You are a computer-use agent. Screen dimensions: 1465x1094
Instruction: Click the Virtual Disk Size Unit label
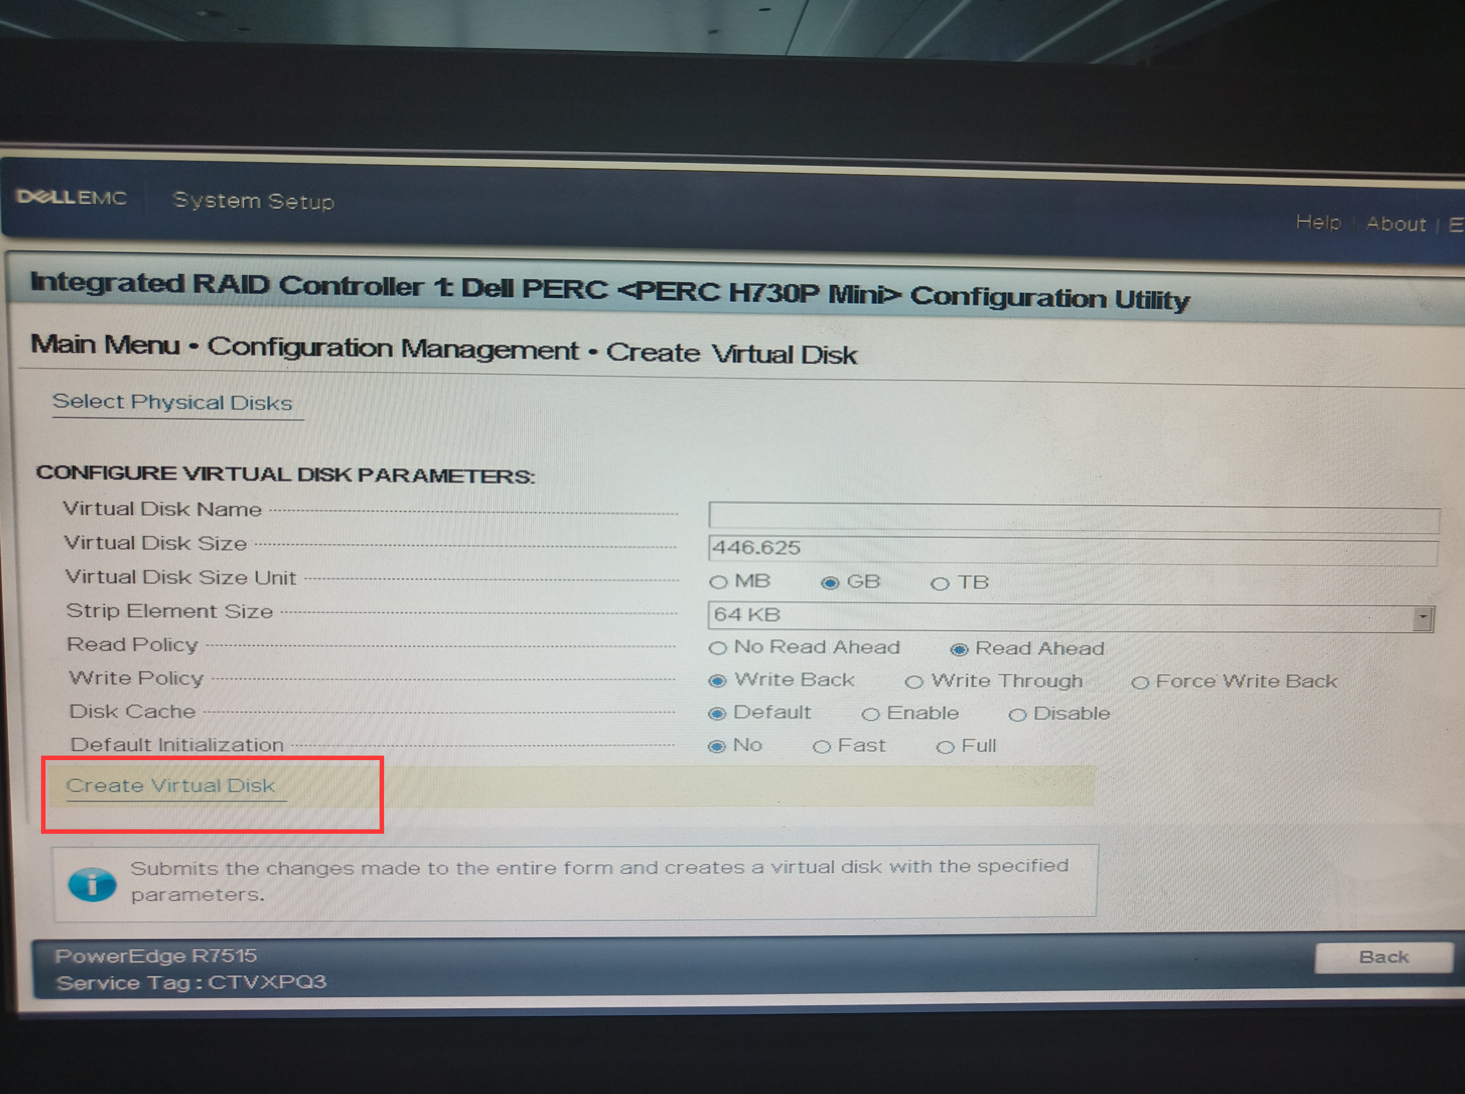pos(180,577)
